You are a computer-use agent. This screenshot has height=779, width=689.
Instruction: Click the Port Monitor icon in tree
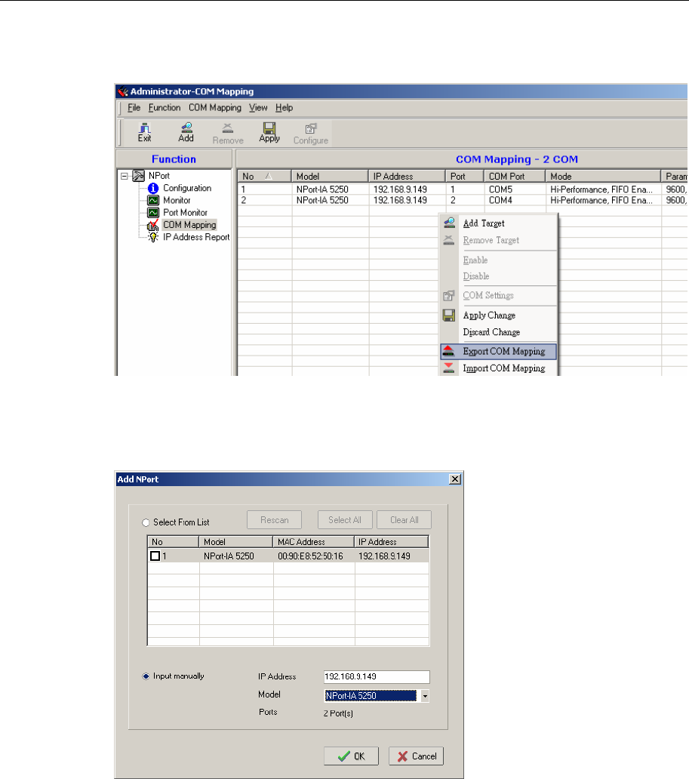[153, 213]
